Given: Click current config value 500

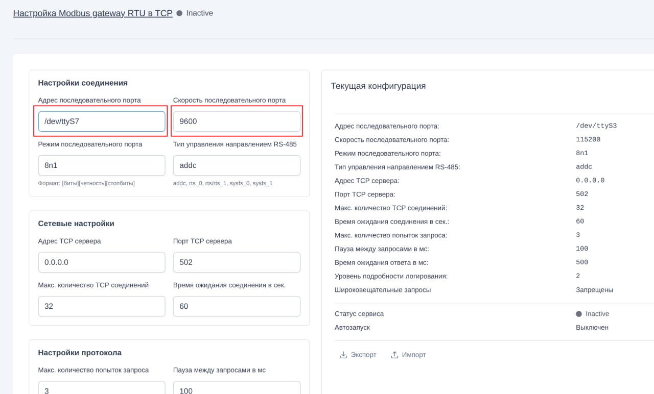Looking at the screenshot, I should tap(582, 262).
